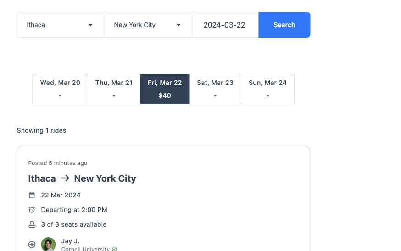This screenshot has width=401, height=251.
Task: Select the Wed, Mar 20 date tab
Action: click(60, 89)
